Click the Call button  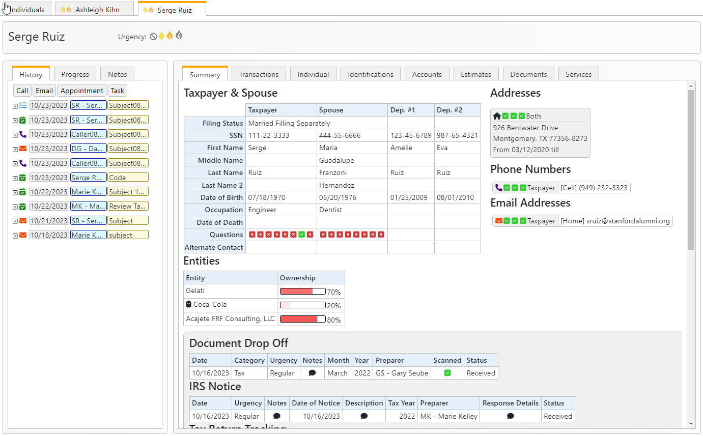22,91
